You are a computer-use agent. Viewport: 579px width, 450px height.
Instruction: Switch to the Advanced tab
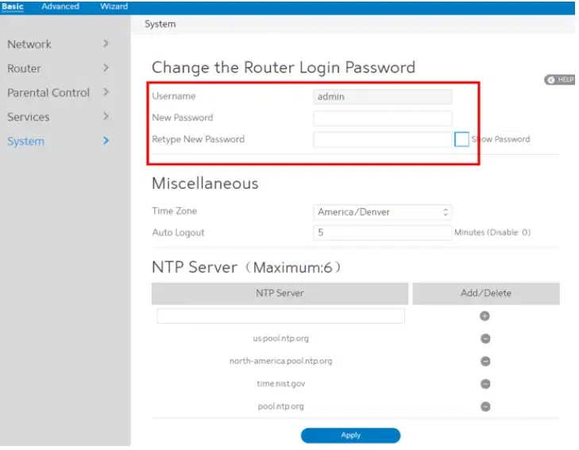pyautogui.click(x=60, y=6)
